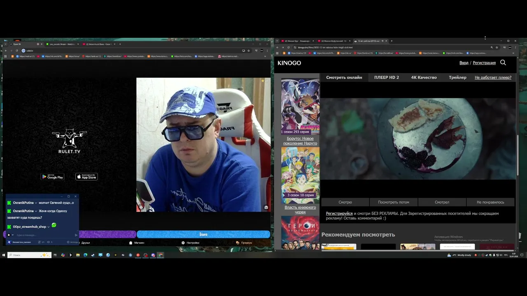Open Настройки in the rulet.tv bottom bar
Image resolution: width=527 pixels, height=296 pixels.
pos(190,243)
